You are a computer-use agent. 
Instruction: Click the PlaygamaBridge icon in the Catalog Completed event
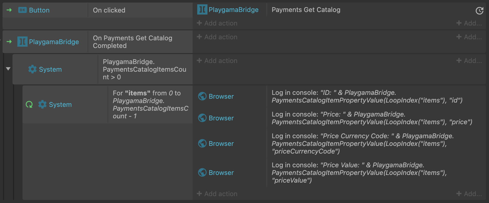tap(22, 42)
